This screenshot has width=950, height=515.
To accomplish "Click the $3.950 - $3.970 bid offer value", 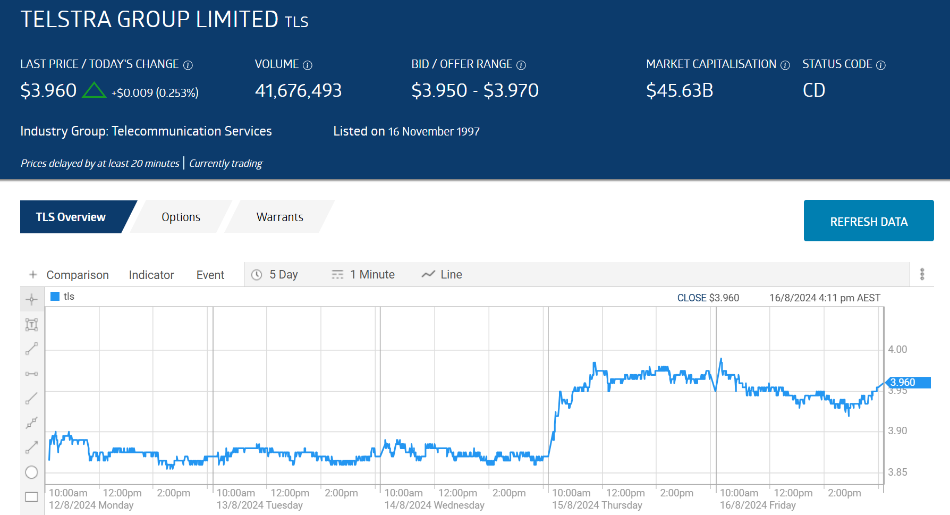I will click(x=475, y=90).
